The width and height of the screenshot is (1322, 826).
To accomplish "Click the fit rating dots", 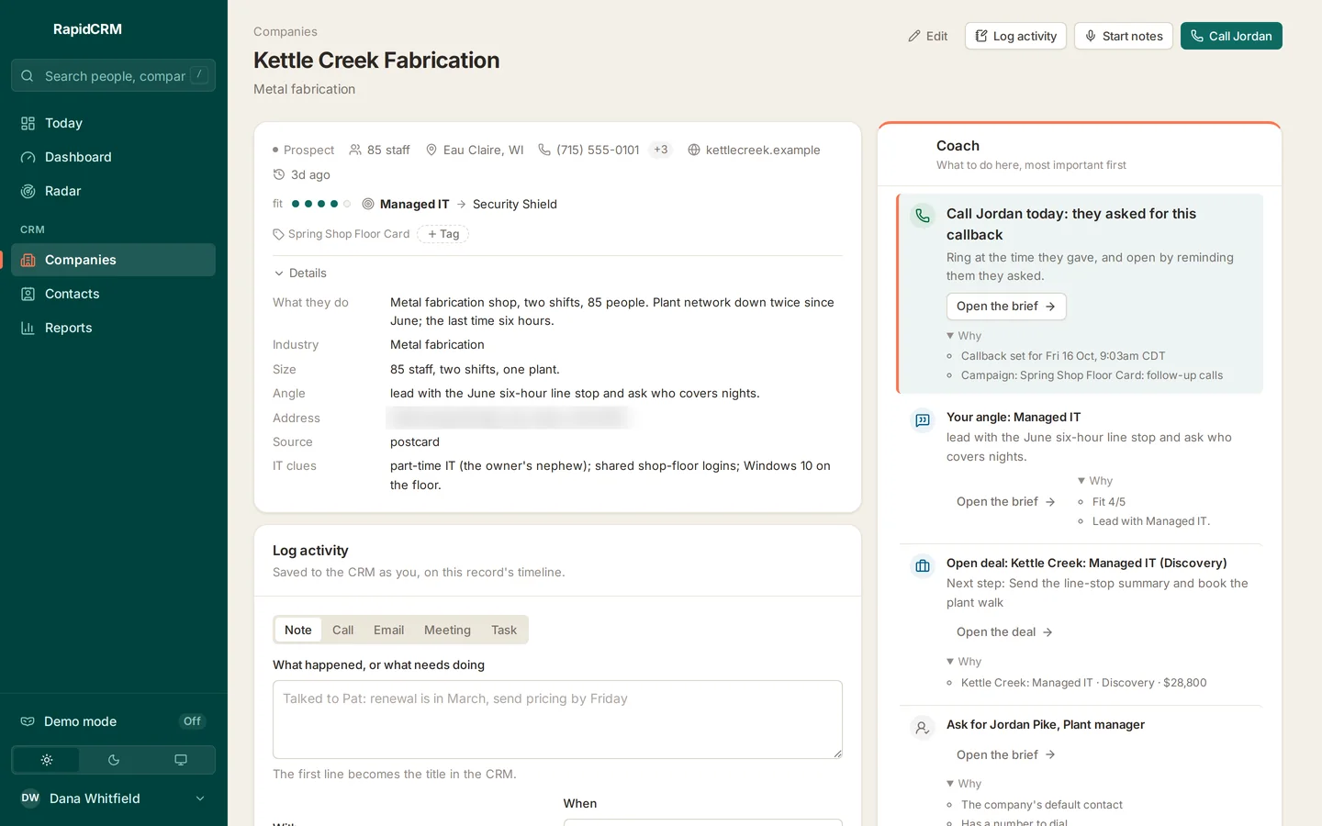I will 321,204.
